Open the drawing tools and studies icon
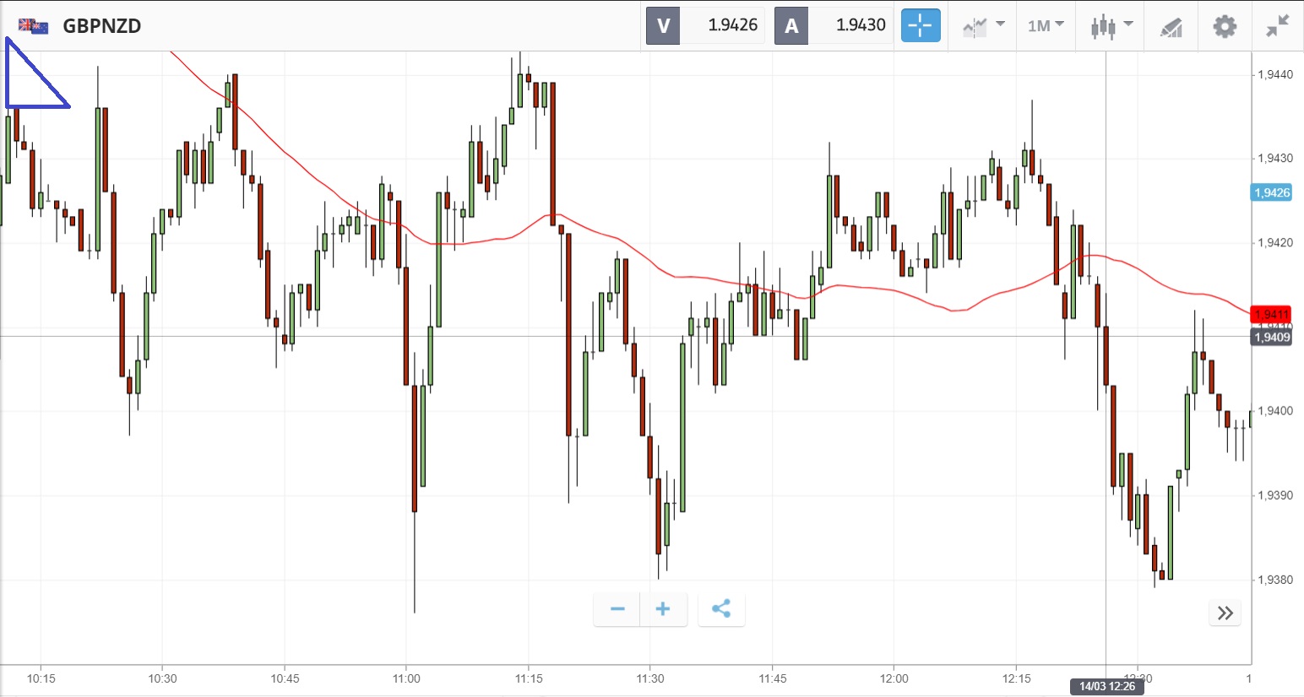This screenshot has width=1304, height=697. tap(1171, 27)
